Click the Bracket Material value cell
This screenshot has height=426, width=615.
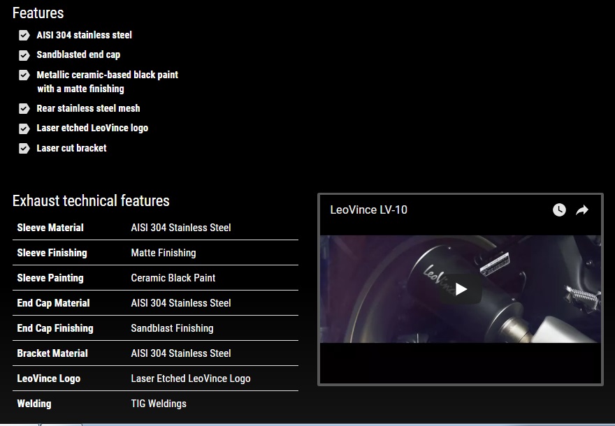point(181,353)
